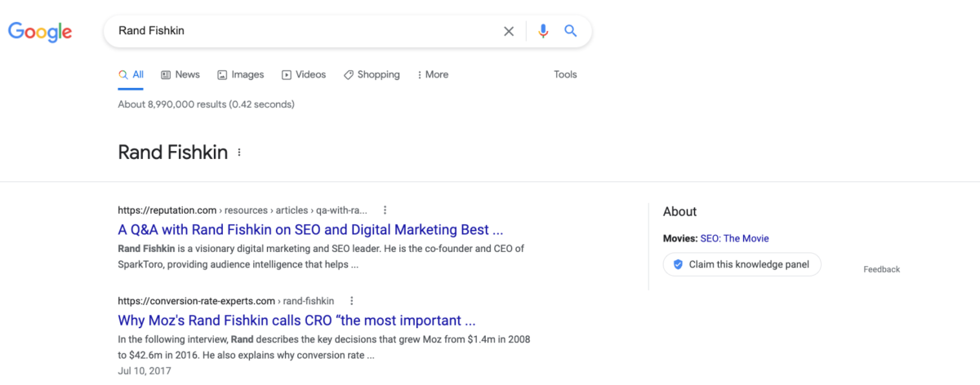Open three-dot options for conversion-rate-experts.com result
Image resolution: width=980 pixels, height=385 pixels.
[x=352, y=300]
